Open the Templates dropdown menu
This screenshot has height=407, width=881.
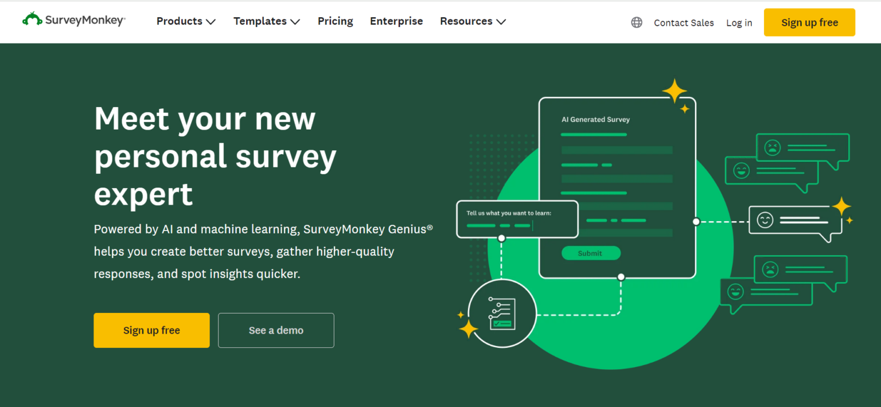click(x=266, y=21)
